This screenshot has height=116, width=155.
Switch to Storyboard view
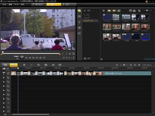click(5, 65)
